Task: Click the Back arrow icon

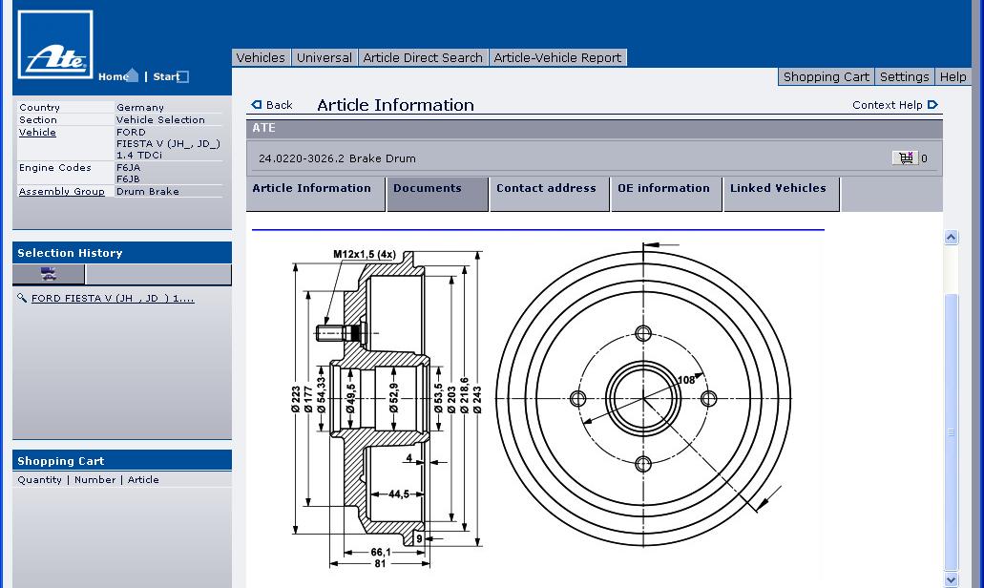Action: coord(256,105)
